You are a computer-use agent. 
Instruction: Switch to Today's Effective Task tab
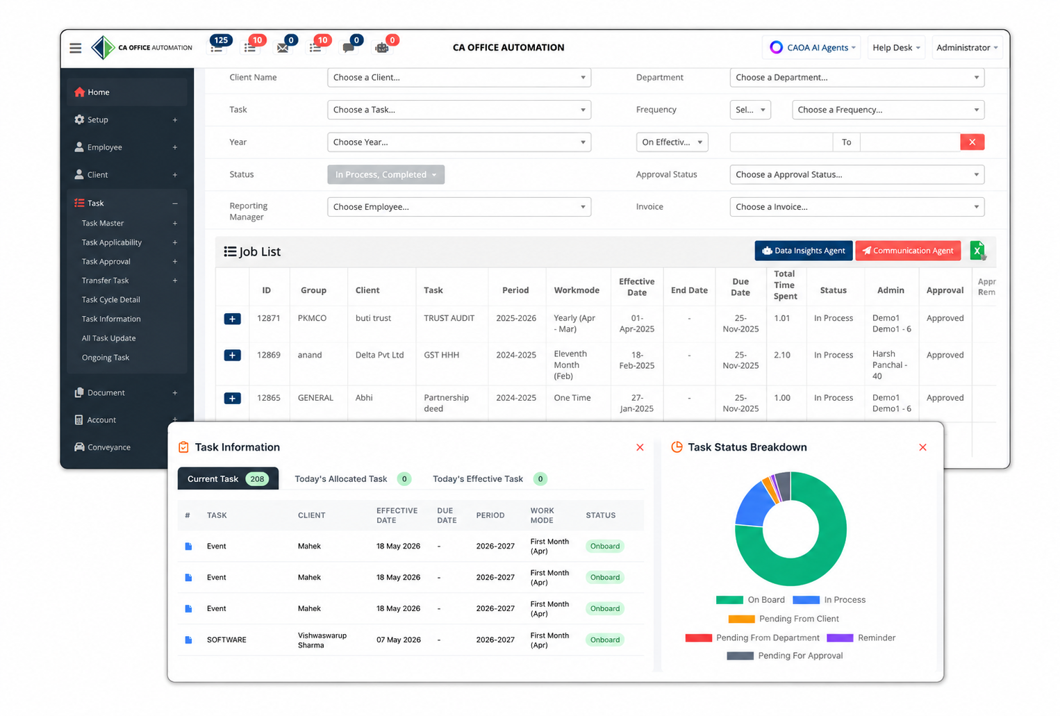click(490, 478)
